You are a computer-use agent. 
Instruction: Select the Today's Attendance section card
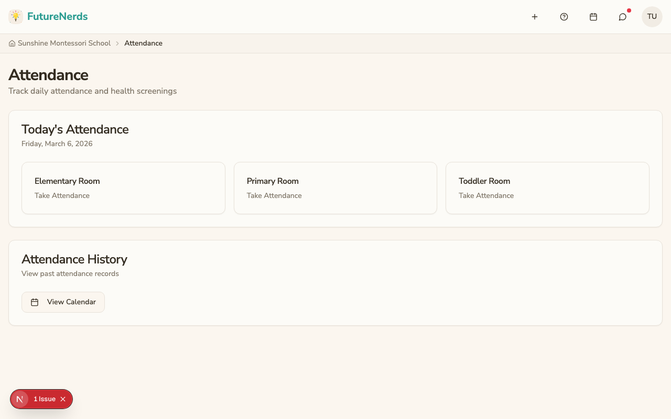(x=335, y=168)
